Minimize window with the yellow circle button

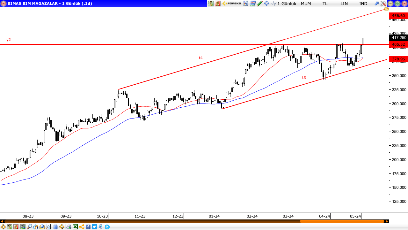click(390, 4)
